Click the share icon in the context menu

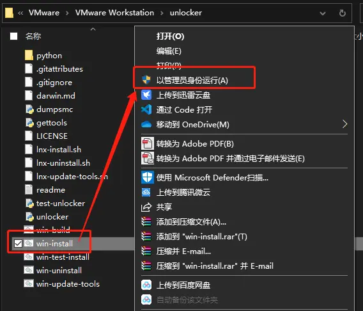coord(146,207)
